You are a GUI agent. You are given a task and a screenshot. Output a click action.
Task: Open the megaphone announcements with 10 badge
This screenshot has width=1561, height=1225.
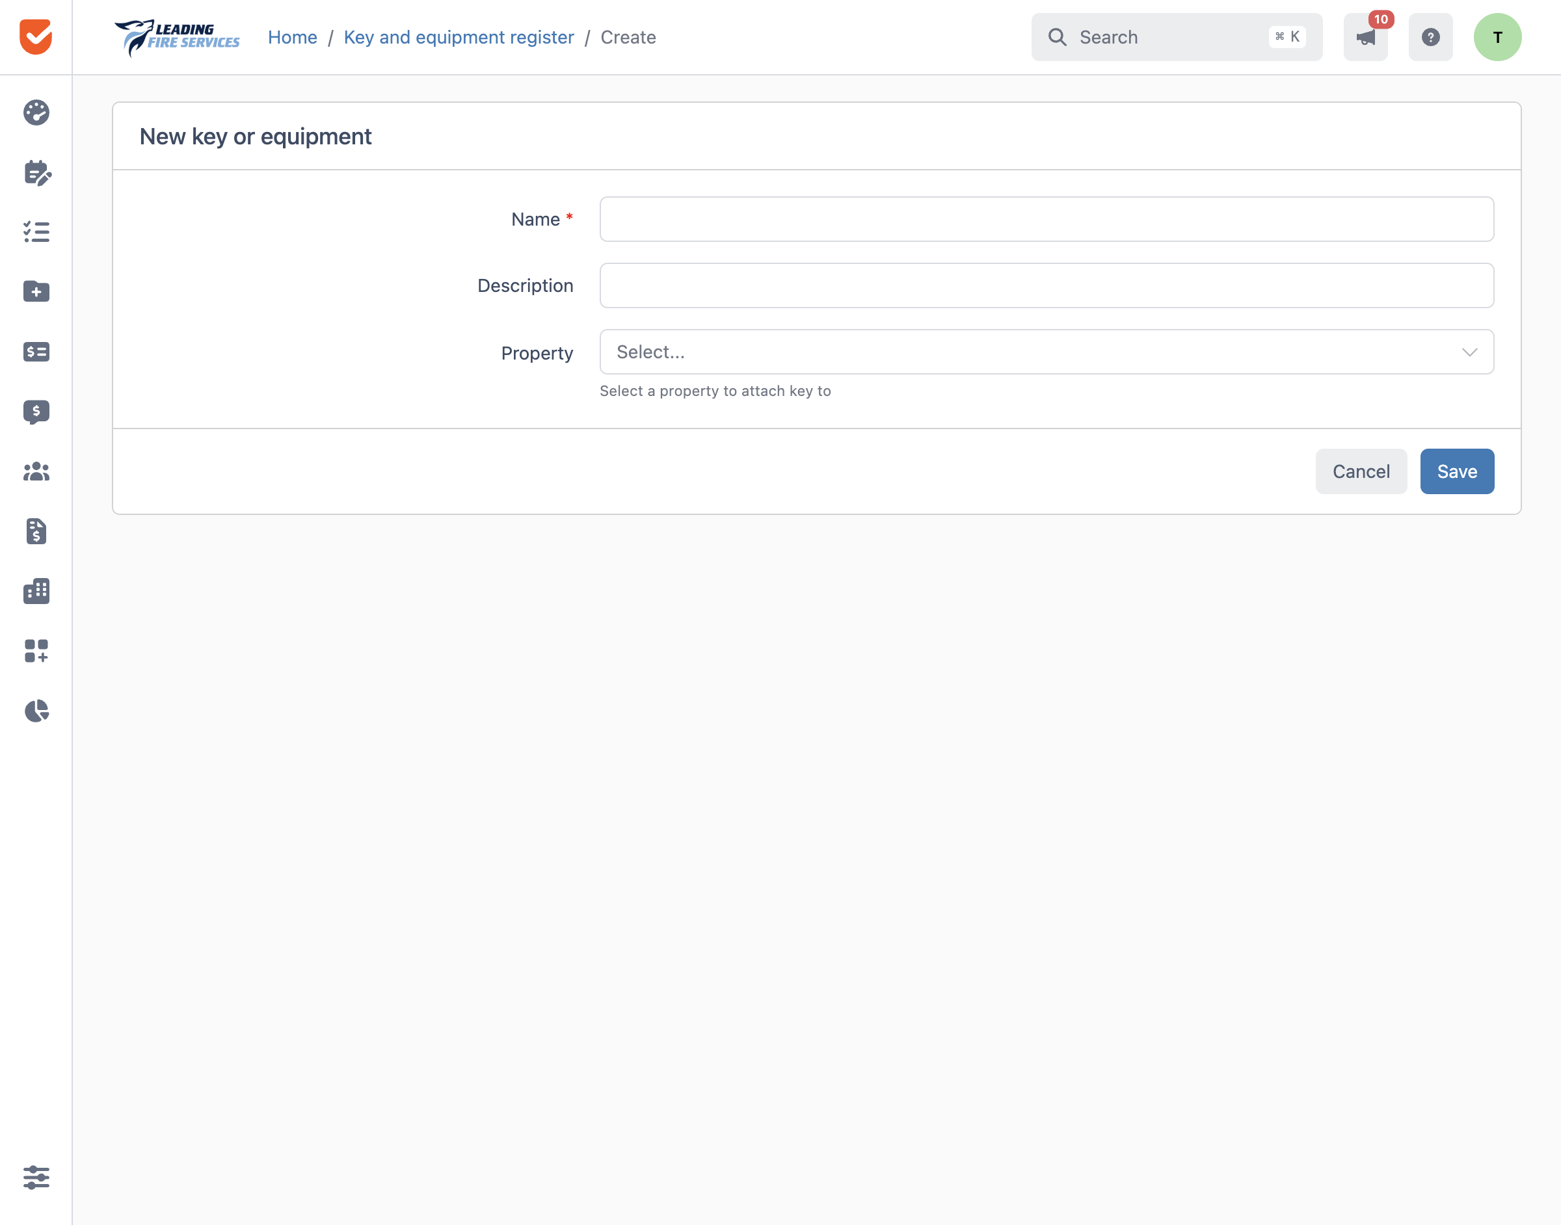click(1365, 37)
